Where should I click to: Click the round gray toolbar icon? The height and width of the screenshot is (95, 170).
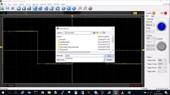tap(90, 8)
